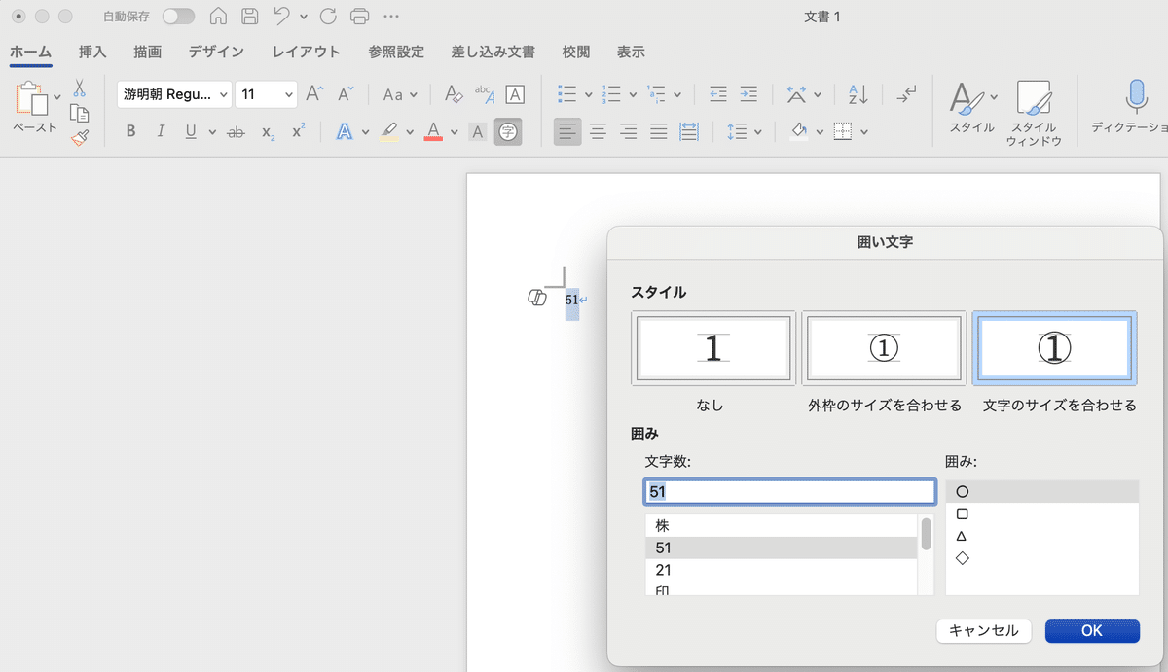The height and width of the screenshot is (672, 1168).
Task: Click the Save floppy disk icon
Action: [249, 17]
